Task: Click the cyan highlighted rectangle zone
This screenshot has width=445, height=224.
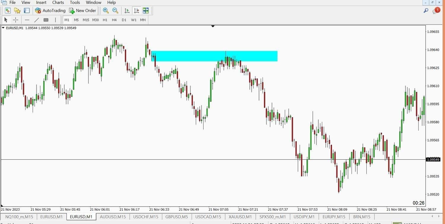Action: pyautogui.click(x=214, y=56)
